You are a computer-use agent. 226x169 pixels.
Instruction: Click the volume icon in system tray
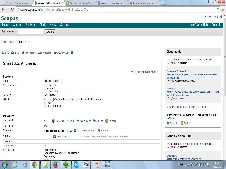coord(200,165)
